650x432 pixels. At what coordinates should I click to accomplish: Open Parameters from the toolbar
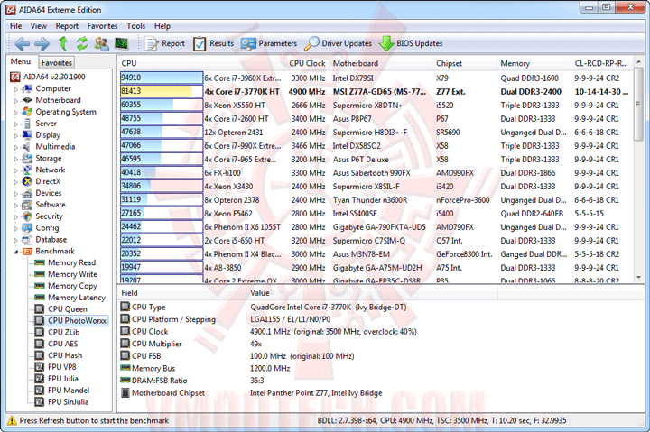pos(269,43)
